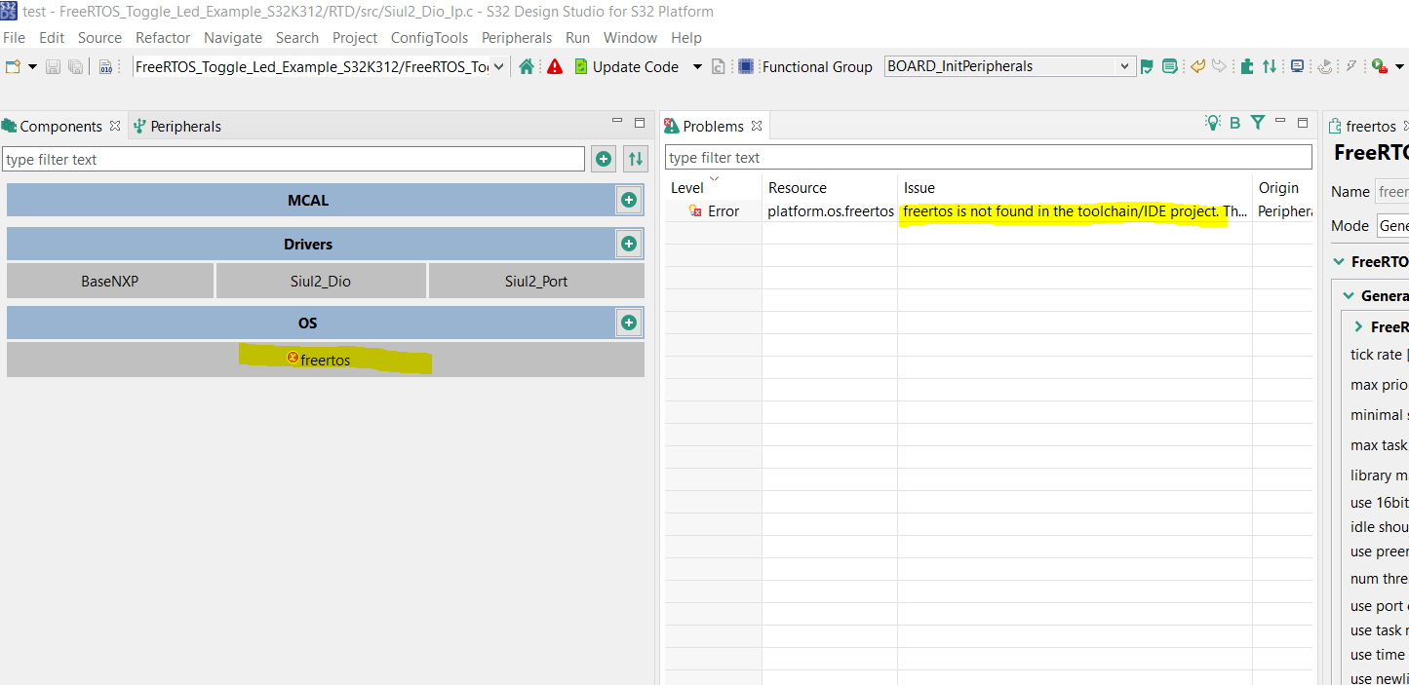Select the freertos OS component
This screenshot has width=1409, height=685.
(326, 360)
